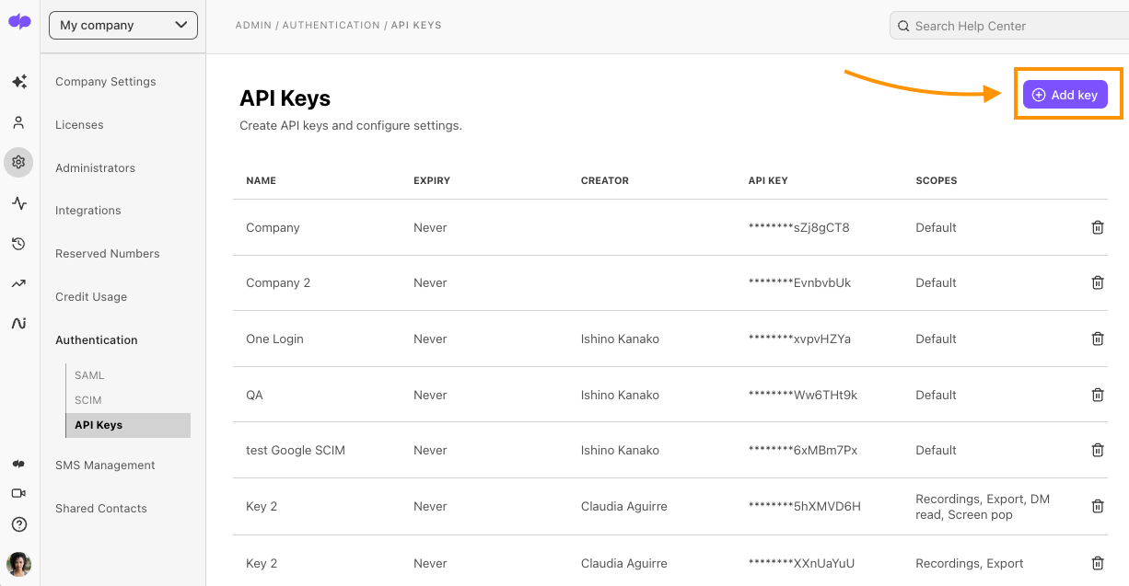Image resolution: width=1129 pixels, height=586 pixels.
Task: Click ADMIN in the breadcrumb
Action: pyautogui.click(x=254, y=25)
